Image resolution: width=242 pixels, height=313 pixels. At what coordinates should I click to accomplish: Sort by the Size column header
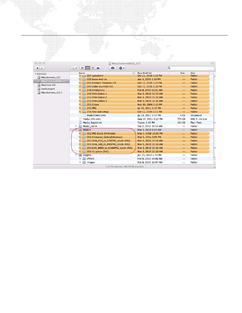(x=179, y=73)
